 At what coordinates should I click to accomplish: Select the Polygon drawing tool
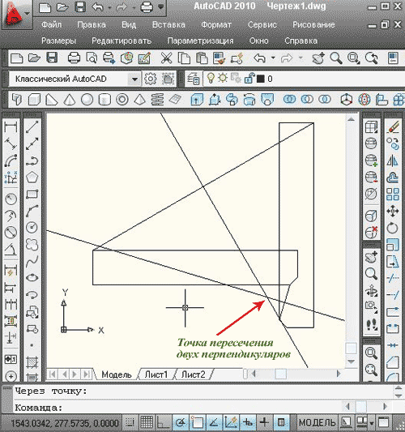point(32,178)
